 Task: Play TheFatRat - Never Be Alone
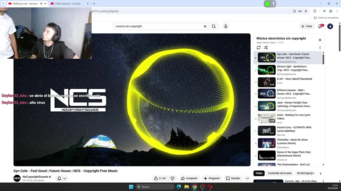[288, 144]
